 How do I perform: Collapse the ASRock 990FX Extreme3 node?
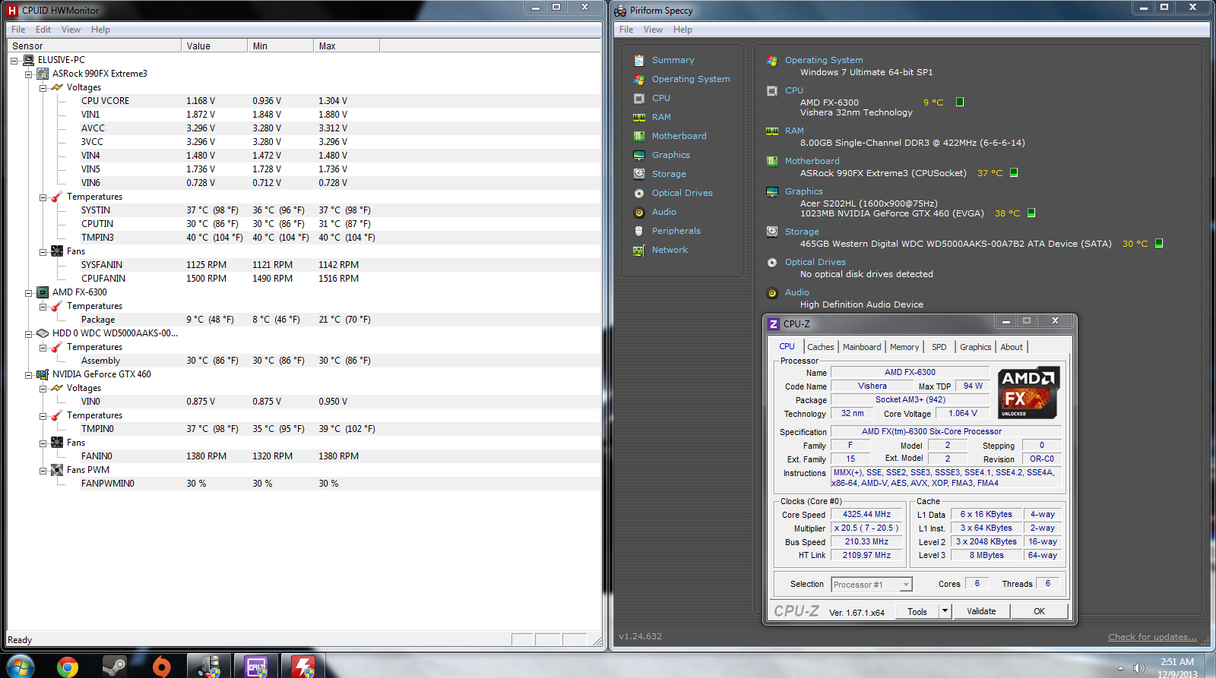point(29,74)
